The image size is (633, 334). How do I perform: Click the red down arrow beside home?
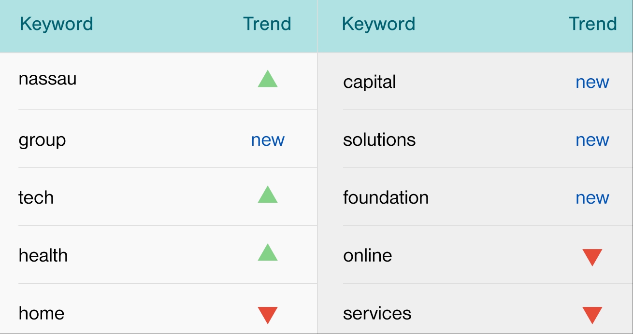268,315
